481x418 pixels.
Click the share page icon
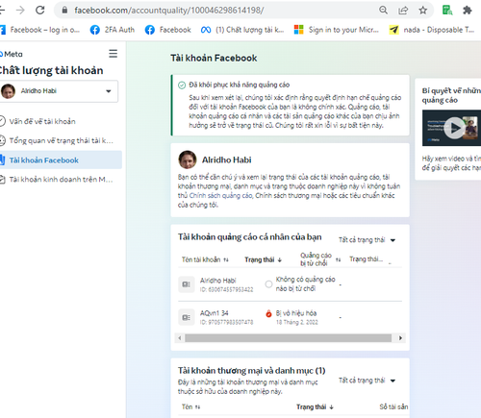403,11
